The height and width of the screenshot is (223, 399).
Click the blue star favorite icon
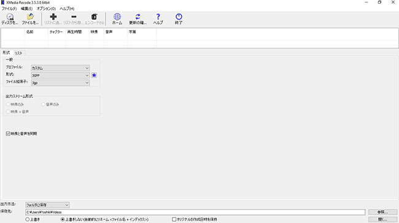pos(94,75)
